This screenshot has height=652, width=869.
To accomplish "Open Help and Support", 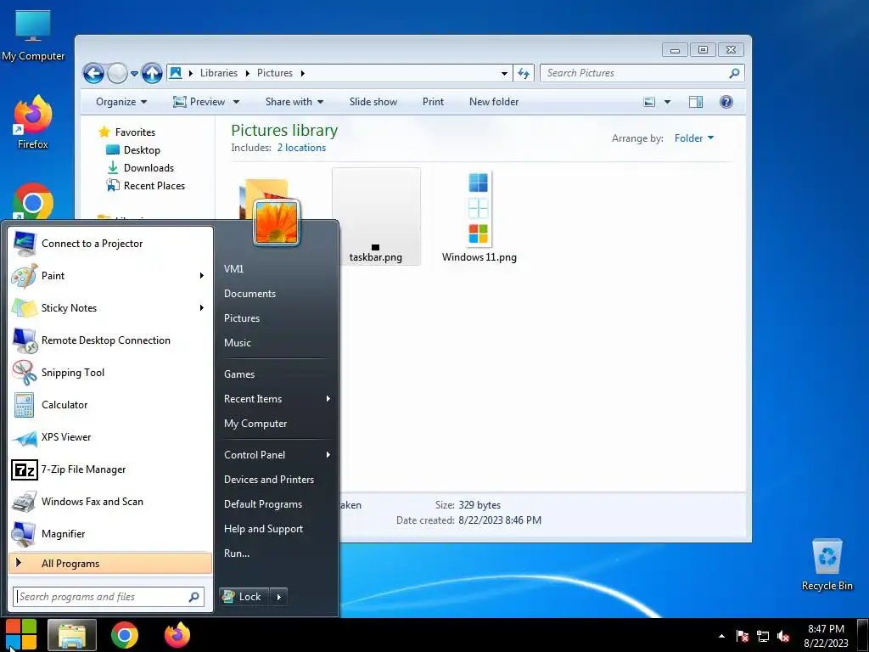I will point(263,529).
